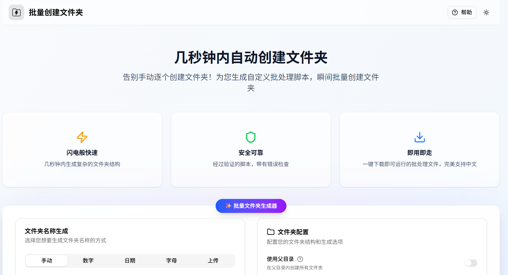508x275 pixels.
Task: Select the 手动 tab
Action: 47,261
